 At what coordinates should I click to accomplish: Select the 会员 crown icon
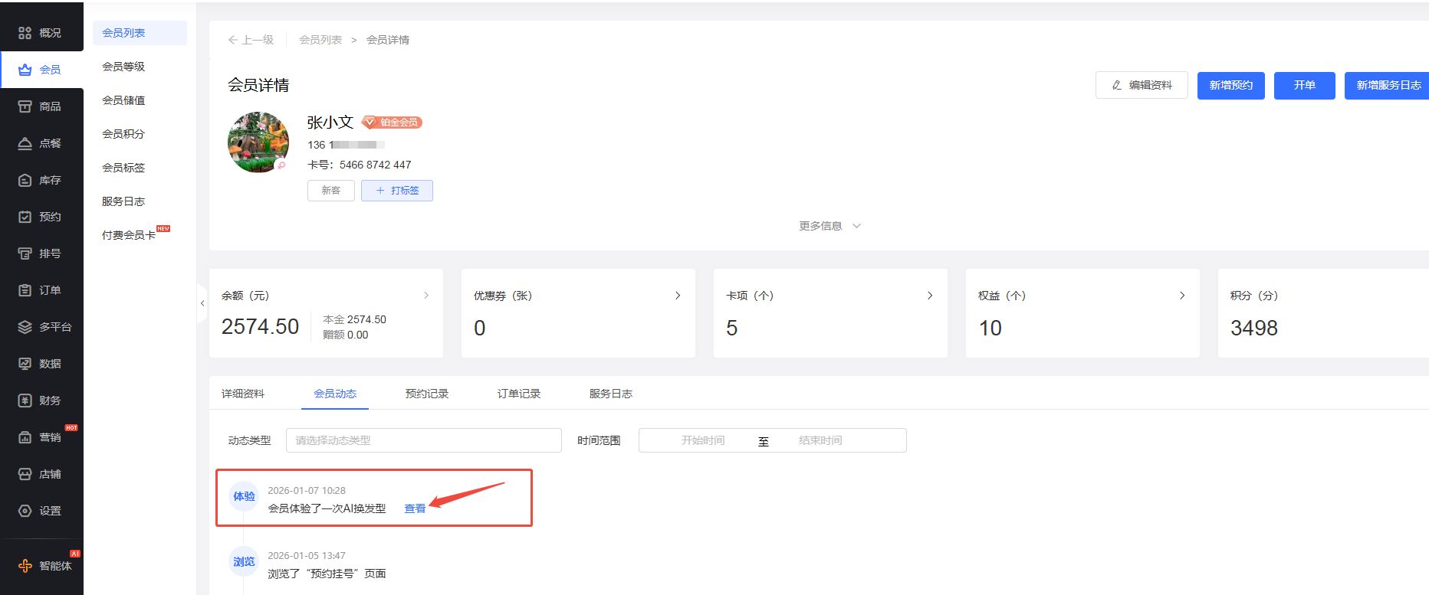[25, 70]
